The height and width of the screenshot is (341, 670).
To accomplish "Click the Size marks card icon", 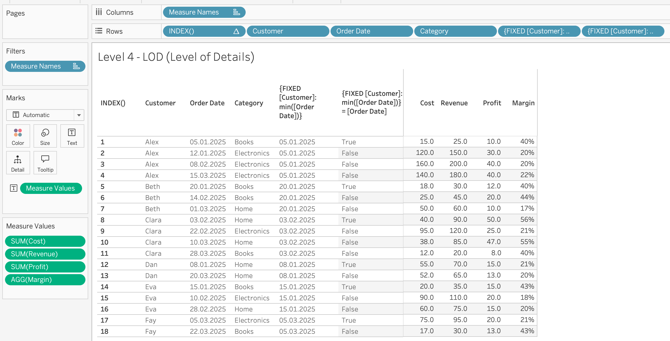I will click(45, 133).
